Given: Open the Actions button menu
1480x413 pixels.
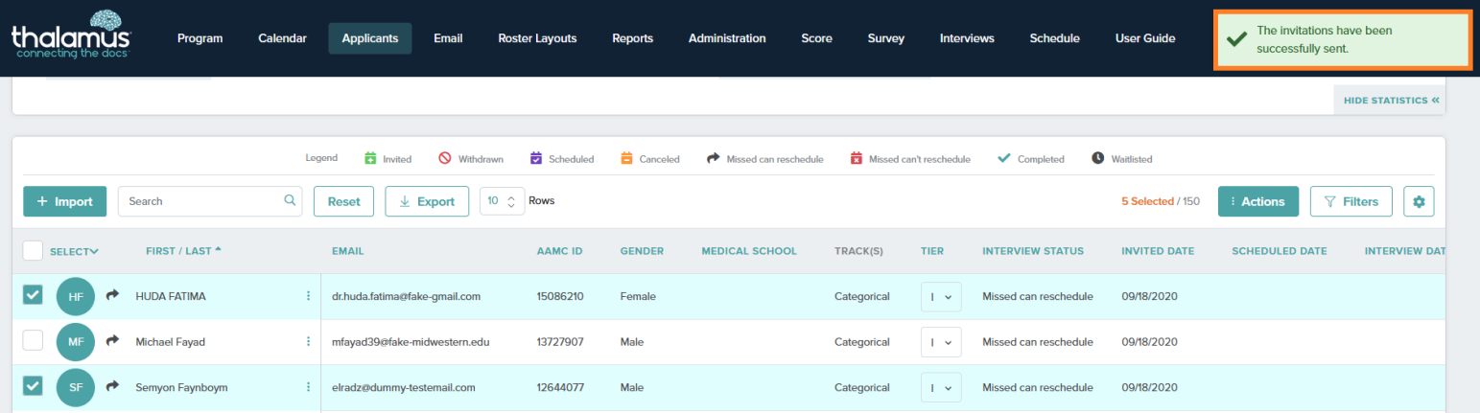Looking at the screenshot, I should [1257, 201].
